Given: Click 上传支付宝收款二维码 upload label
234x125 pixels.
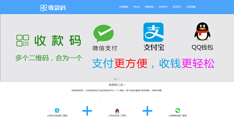Looking at the screenshot, I should [x=57, y=116].
